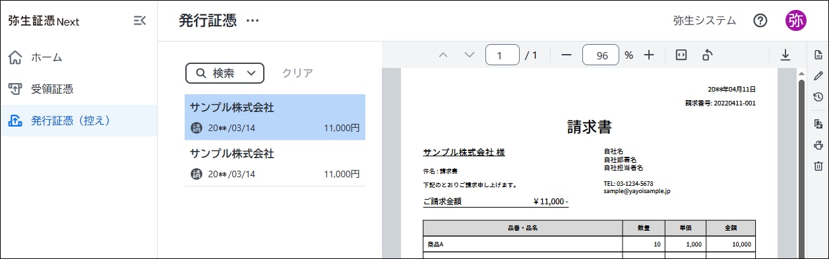Viewport: 829px width, 259px height.
Task: Click sample@yayoisample.jp email text
Action: click(x=636, y=190)
